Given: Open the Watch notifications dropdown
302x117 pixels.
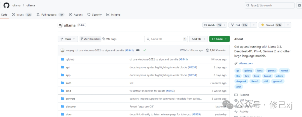Looking at the screenshot, I should click(x=224, y=25).
